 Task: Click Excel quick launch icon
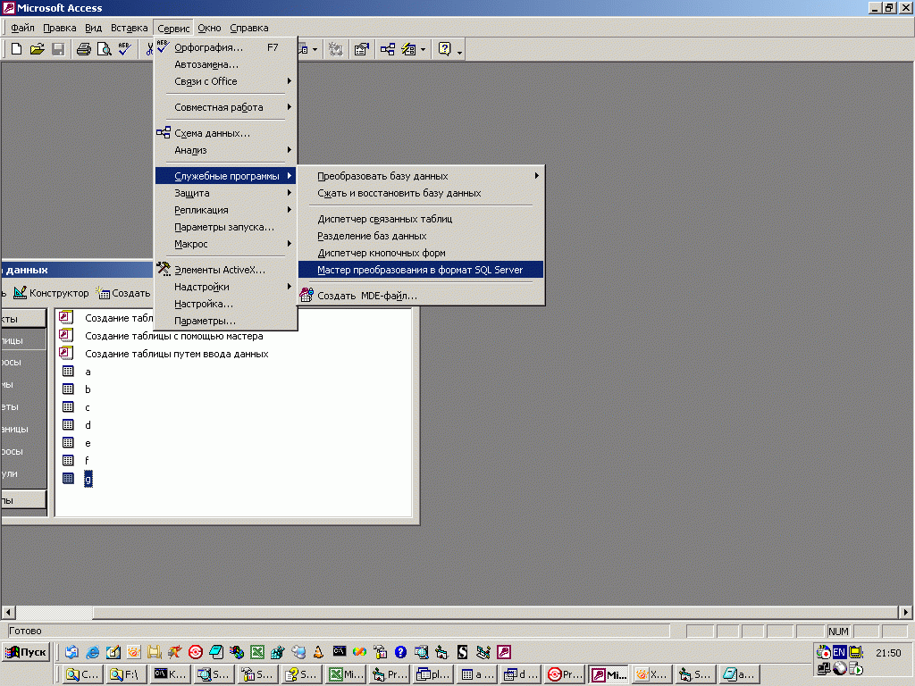tap(257, 652)
